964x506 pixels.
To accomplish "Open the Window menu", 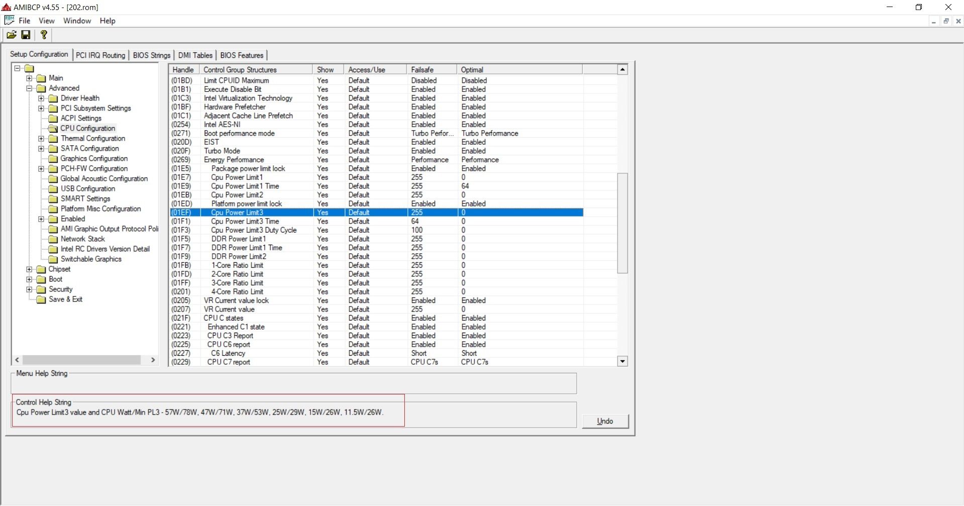I will tap(77, 21).
